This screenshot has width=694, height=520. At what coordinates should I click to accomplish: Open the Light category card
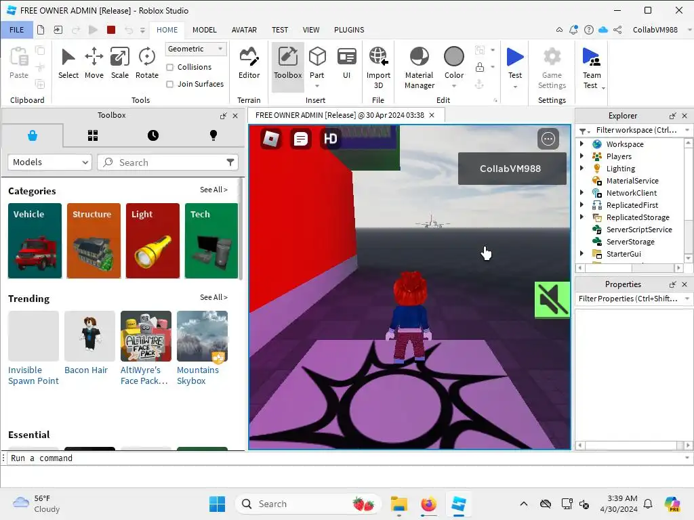point(152,240)
